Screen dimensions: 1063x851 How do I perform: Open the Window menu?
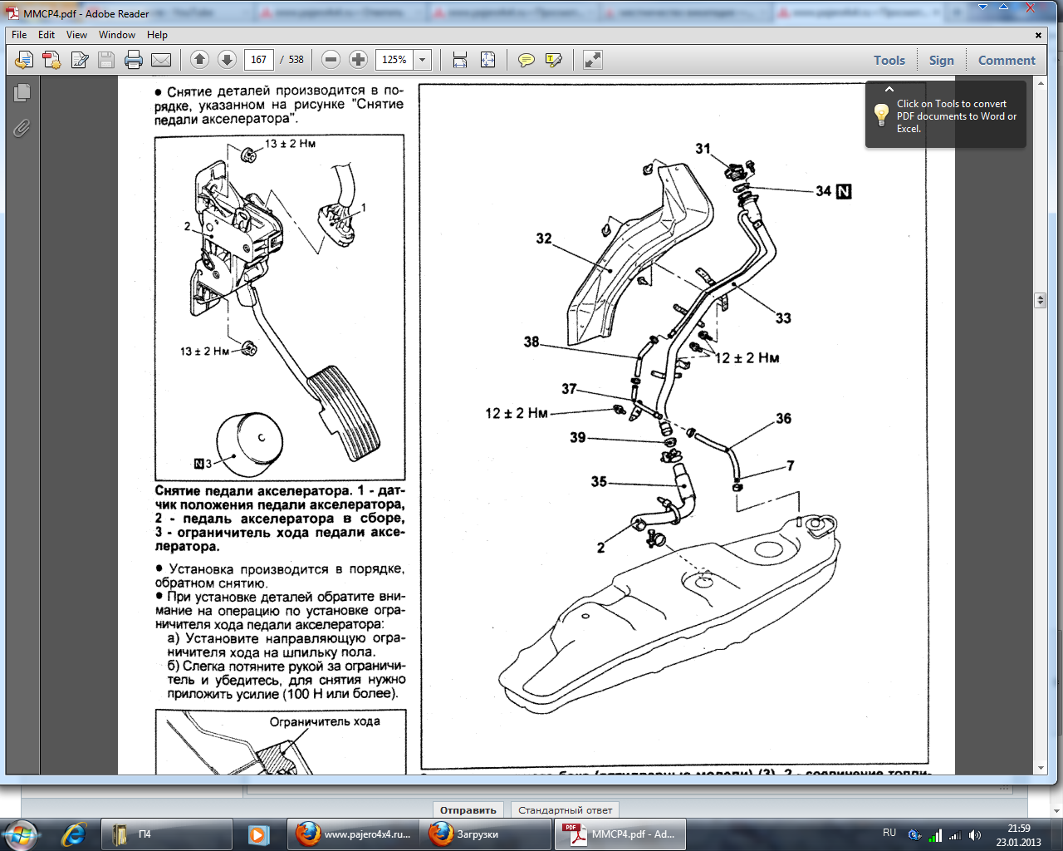click(116, 35)
